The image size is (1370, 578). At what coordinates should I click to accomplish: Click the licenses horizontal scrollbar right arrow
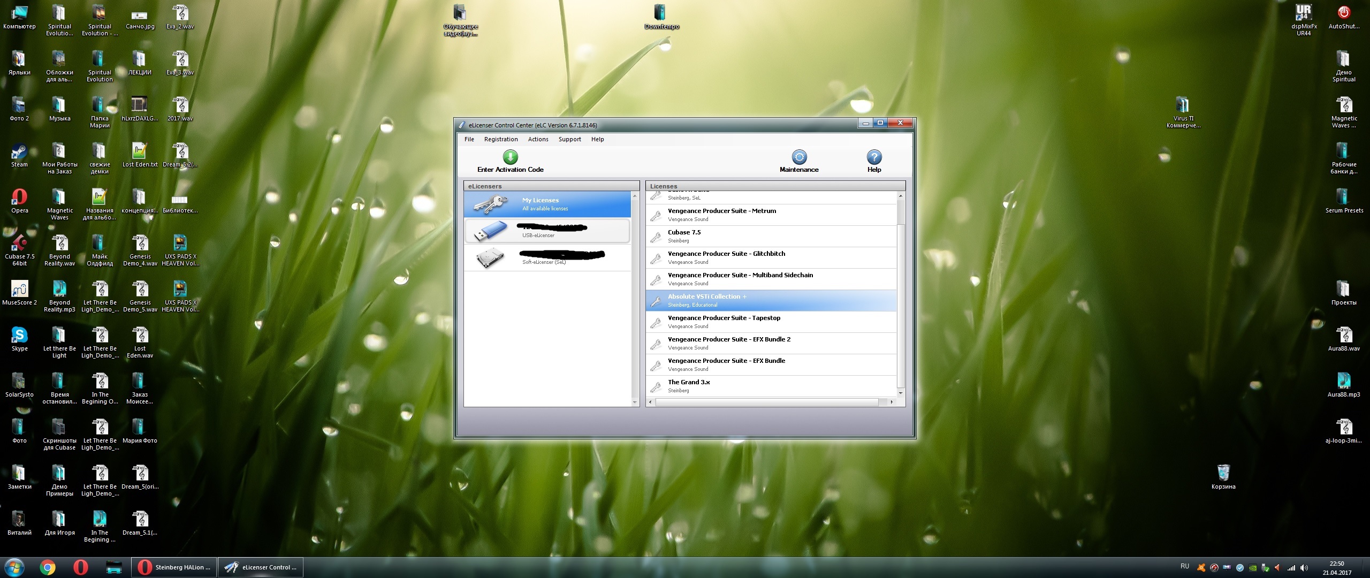[x=892, y=402]
